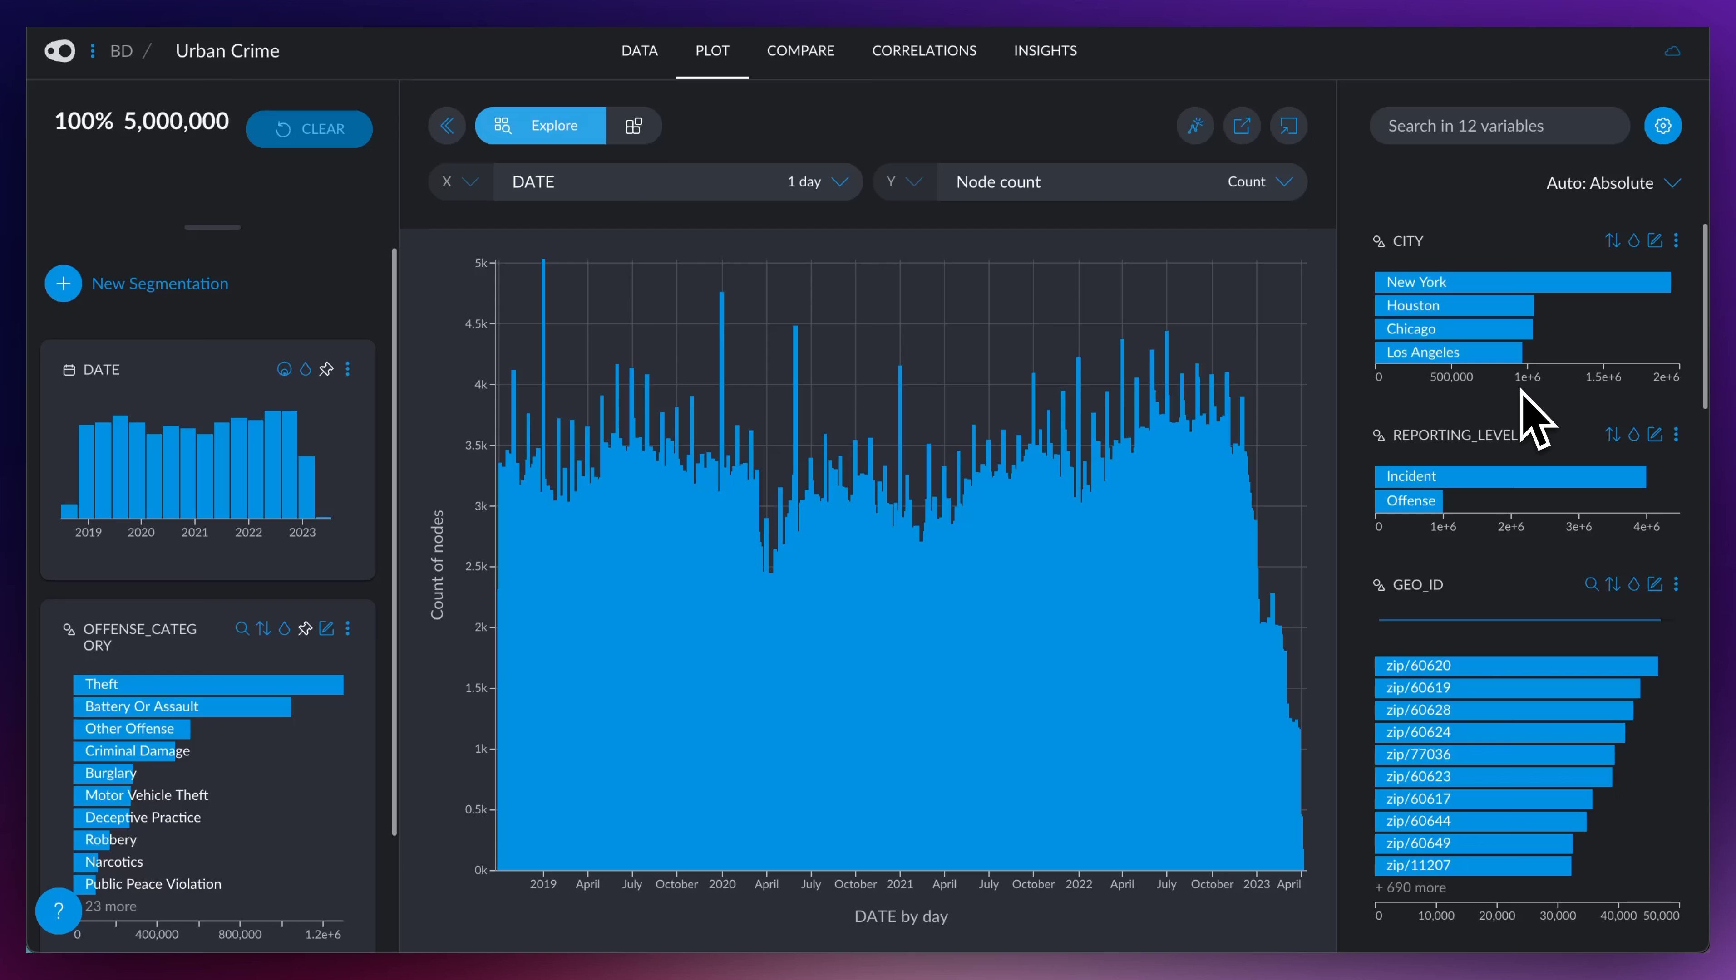Screen dimensions: 1736x980
Task: Switch to the CORRELATIONS tab
Action: (x=923, y=50)
